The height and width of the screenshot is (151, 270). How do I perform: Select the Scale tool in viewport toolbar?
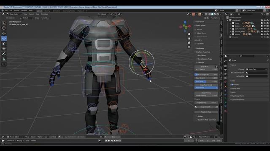4,44
